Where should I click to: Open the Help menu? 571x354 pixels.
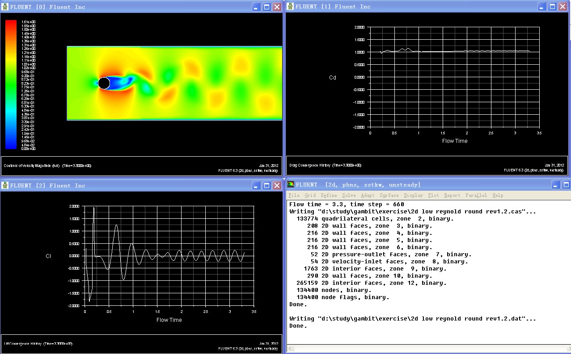[x=498, y=196]
